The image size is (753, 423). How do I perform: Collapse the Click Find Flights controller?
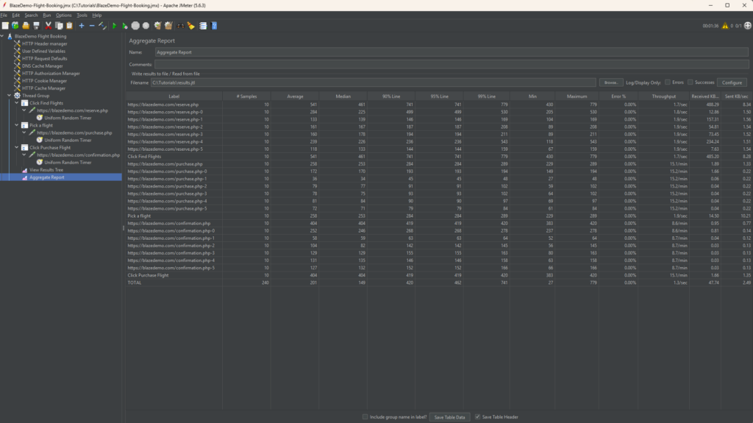17,103
